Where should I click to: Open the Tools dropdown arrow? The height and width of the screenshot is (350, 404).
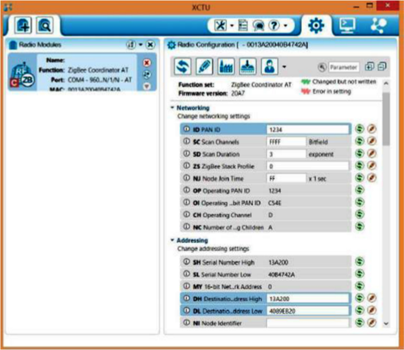point(232,25)
